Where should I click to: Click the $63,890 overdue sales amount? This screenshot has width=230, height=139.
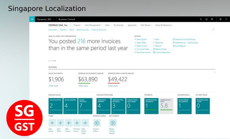88,79
